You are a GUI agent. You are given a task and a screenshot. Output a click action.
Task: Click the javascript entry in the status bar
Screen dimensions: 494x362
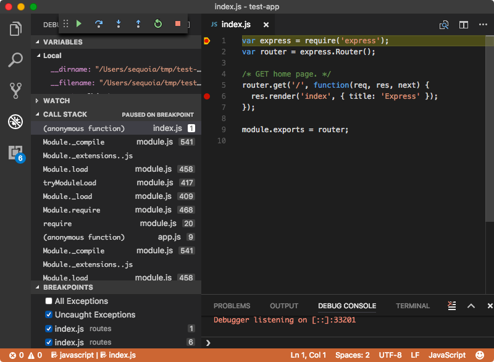[72, 355]
